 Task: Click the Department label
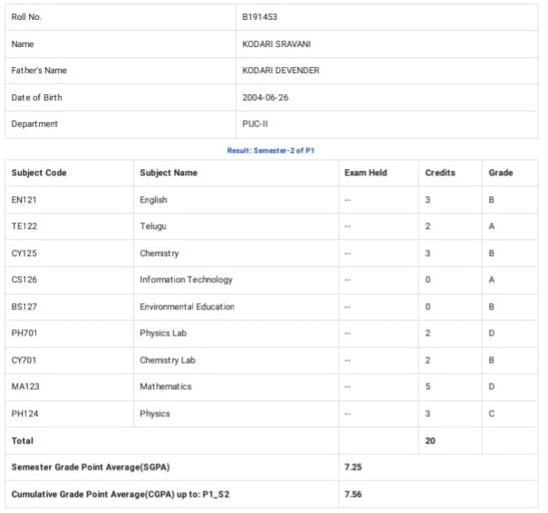coord(34,124)
